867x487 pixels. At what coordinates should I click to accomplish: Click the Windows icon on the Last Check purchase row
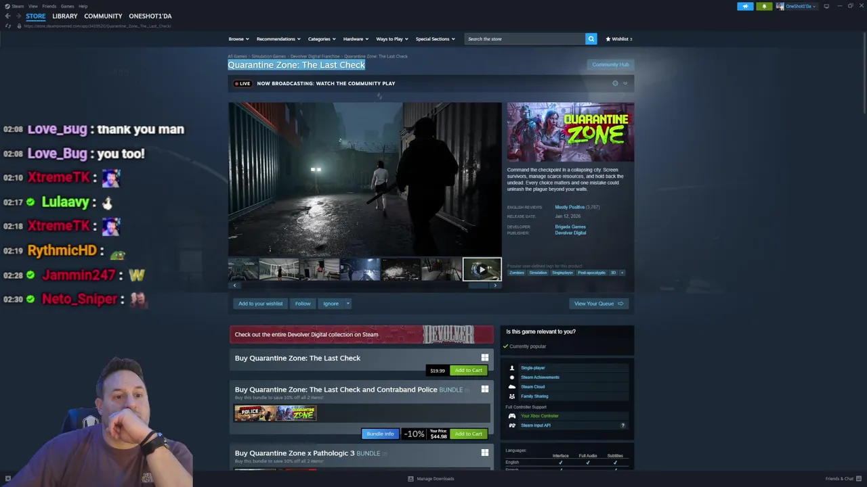(x=484, y=358)
